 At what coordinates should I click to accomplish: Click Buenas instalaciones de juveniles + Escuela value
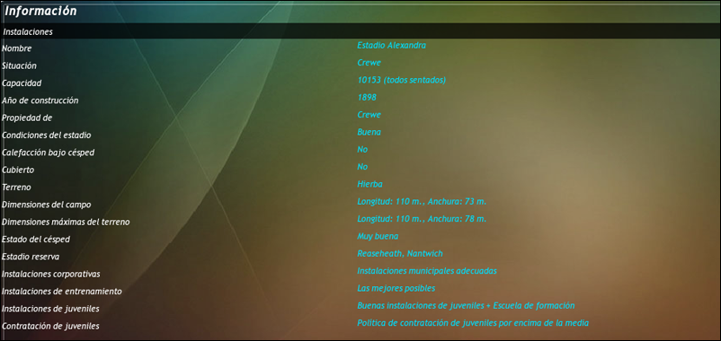[466, 306]
